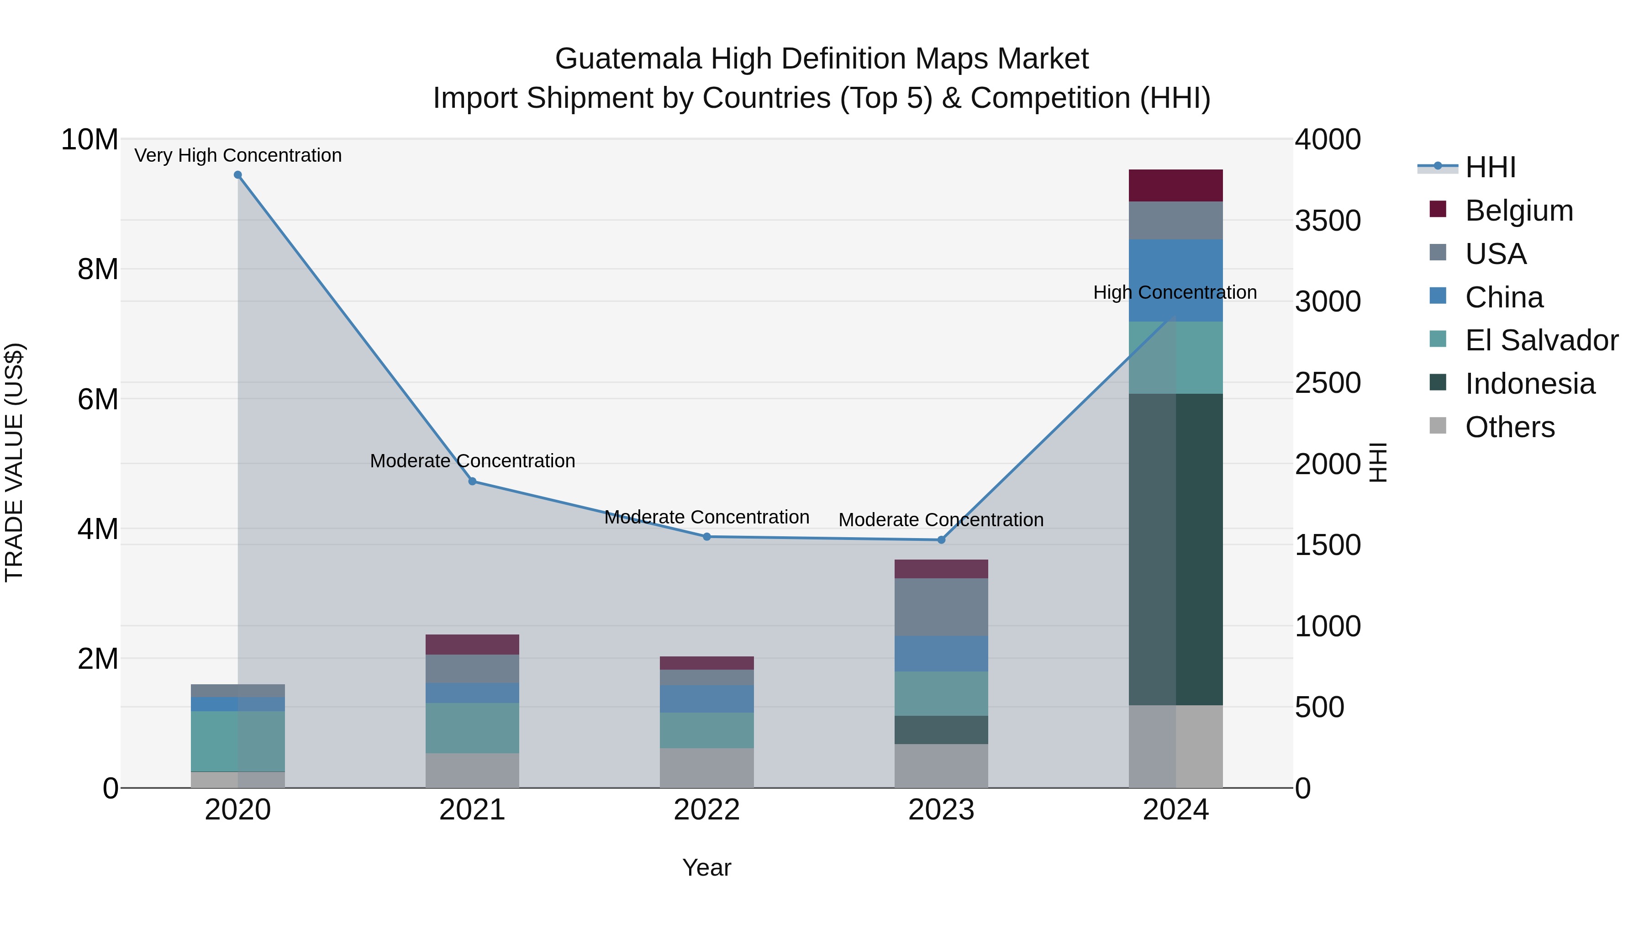Viewport: 1644px width, 925px height.
Task: Click the 2023 China bar segment
Action: click(x=941, y=654)
